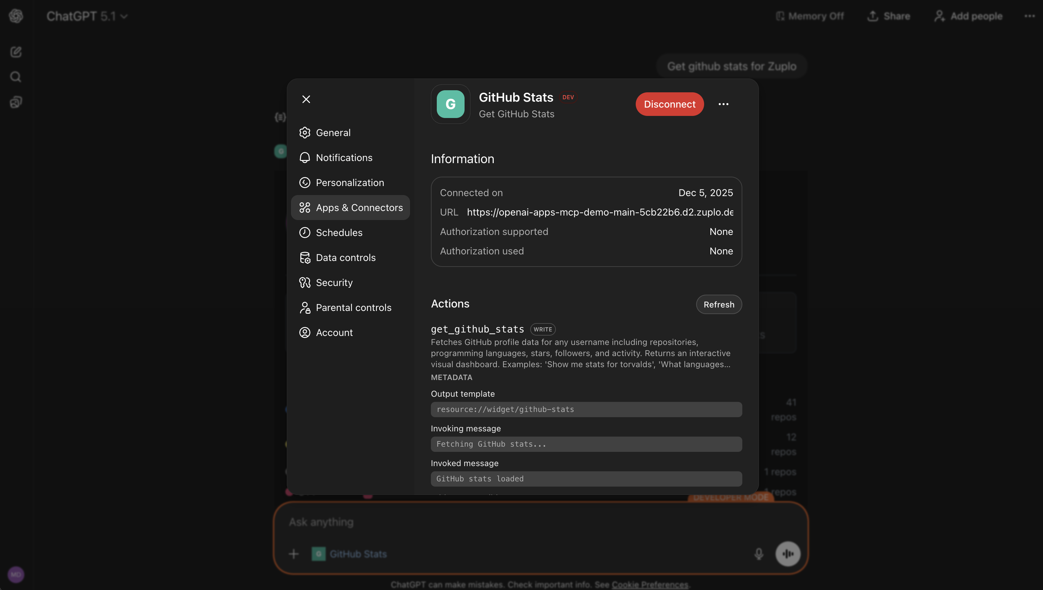This screenshot has height=590, width=1043.
Task: Open the Parental controls section
Action: point(353,307)
